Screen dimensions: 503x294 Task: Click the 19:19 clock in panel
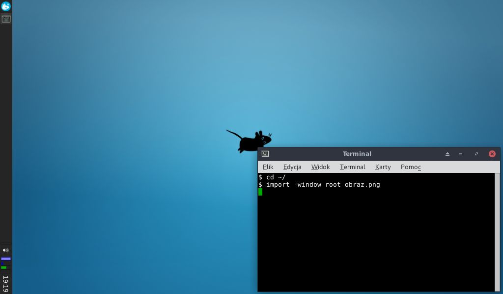[6, 283]
